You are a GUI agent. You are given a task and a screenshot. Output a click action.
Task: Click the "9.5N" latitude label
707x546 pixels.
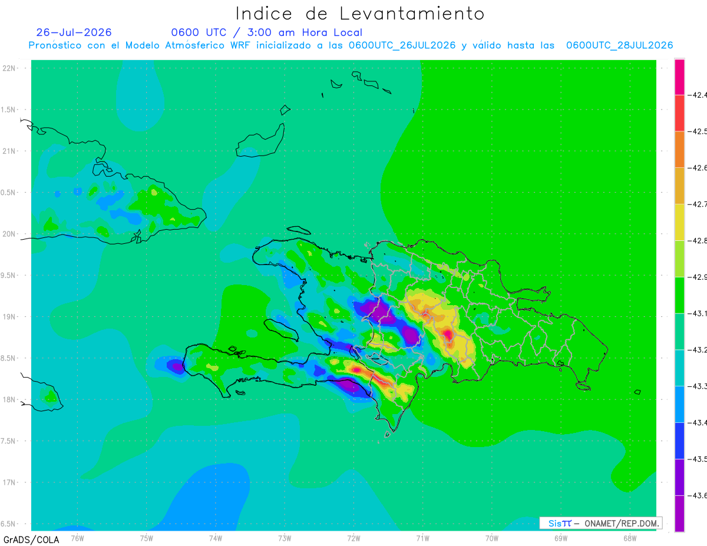(x=8, y=276)
